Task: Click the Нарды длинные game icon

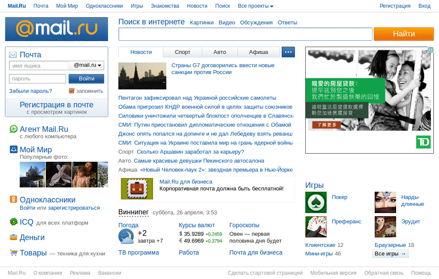Action: tap(385, 202)
